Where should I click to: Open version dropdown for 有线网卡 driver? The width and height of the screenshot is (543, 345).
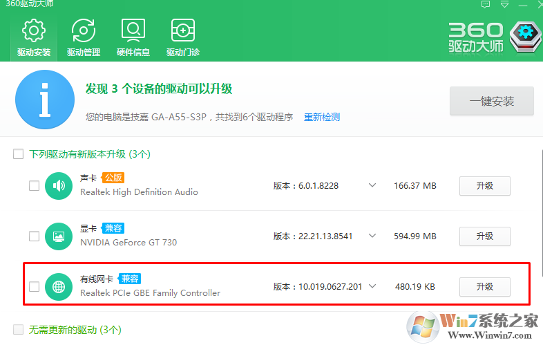pos(372,287)
